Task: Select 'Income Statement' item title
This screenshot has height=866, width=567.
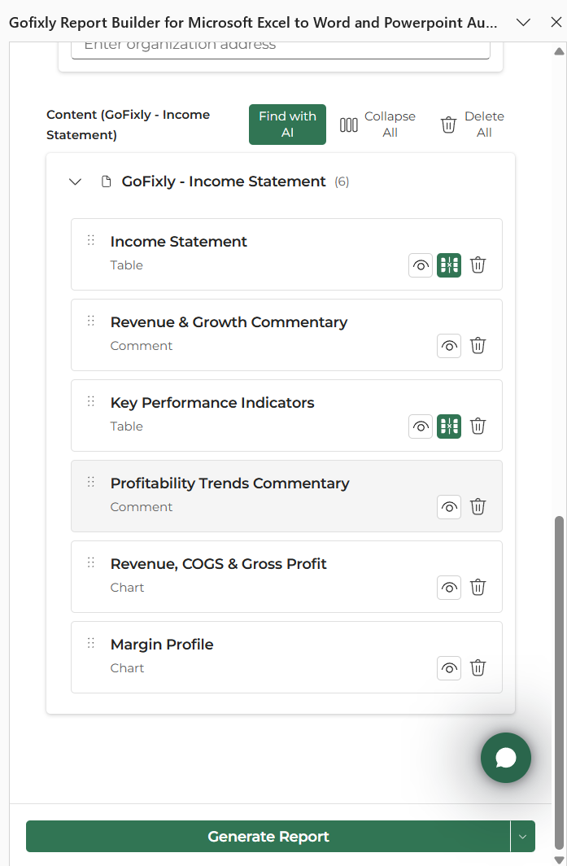Action: click(178, 242)
